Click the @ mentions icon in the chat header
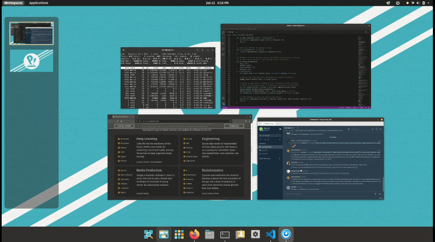The image size is (435, 242). pyautogui.click(x=373, y=129)
